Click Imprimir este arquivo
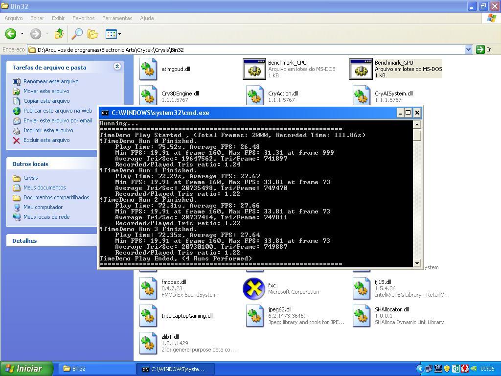501x376 pixels. tap(48, 130)
